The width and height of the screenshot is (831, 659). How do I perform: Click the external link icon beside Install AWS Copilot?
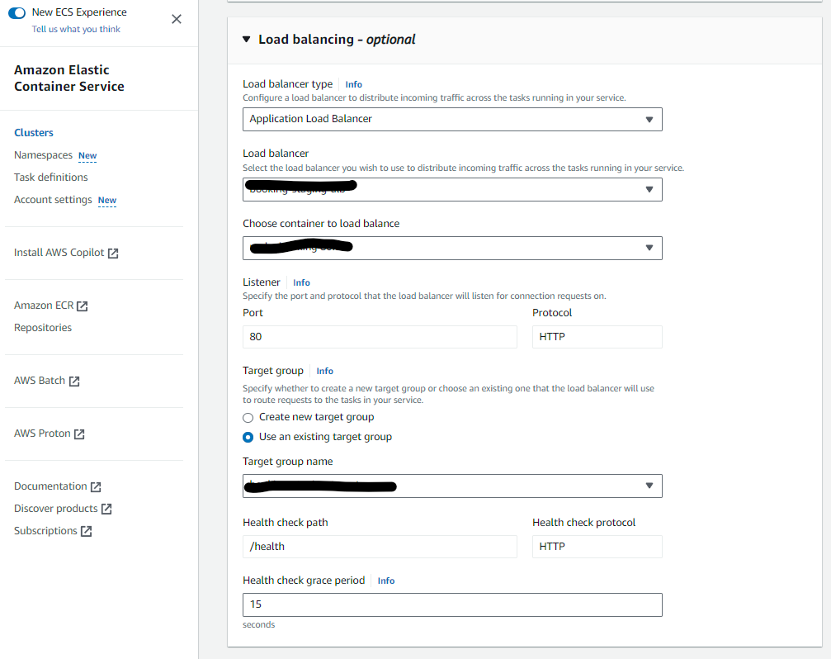click(x=113, y=254)
